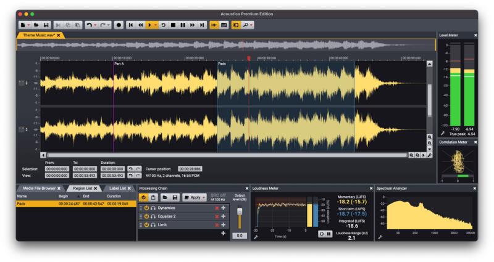494x262 pixels.
Task: Expand the Apply button dropdown arrow
Action: (204, 197)
